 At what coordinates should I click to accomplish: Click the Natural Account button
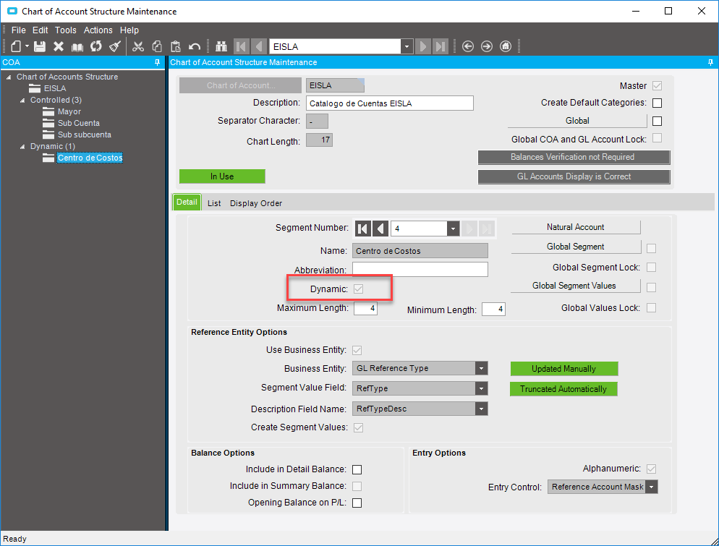[576, 227]
